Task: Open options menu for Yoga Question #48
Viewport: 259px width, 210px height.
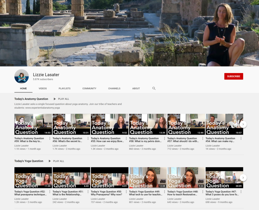Action: pos(203,192)
